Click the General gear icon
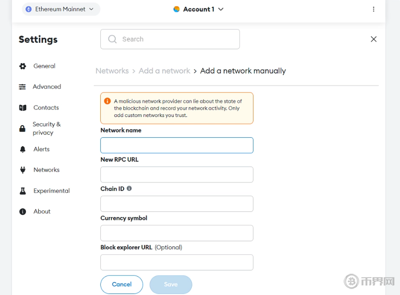The height and width of the screenshot is (295, 400). [22, 66]
